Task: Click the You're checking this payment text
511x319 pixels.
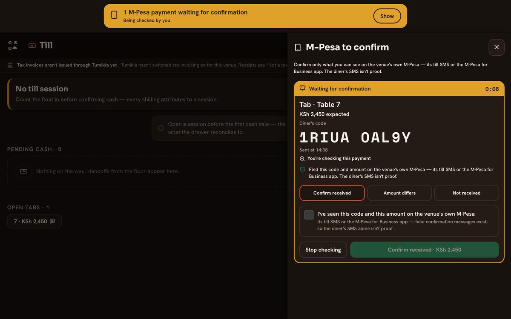Action: pyautogui.click(x=339, y=159)
